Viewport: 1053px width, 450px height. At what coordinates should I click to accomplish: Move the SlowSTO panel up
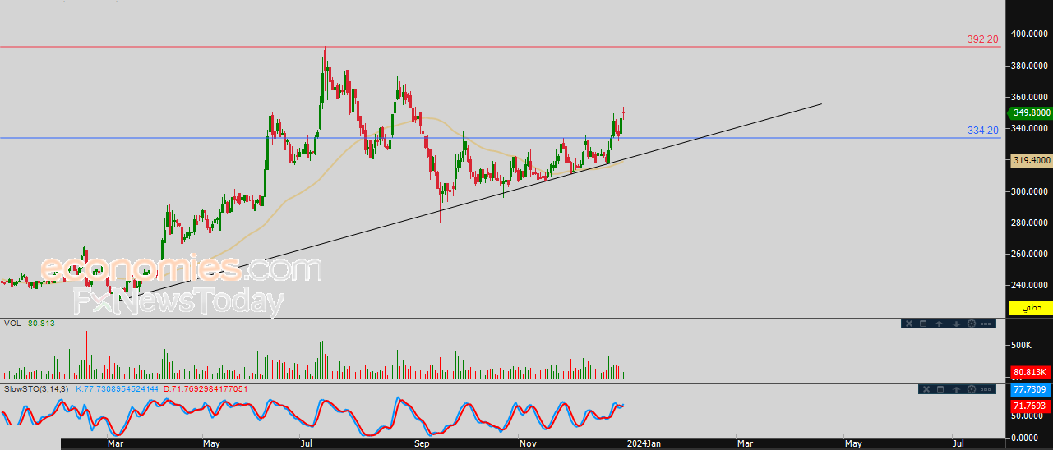956,389
